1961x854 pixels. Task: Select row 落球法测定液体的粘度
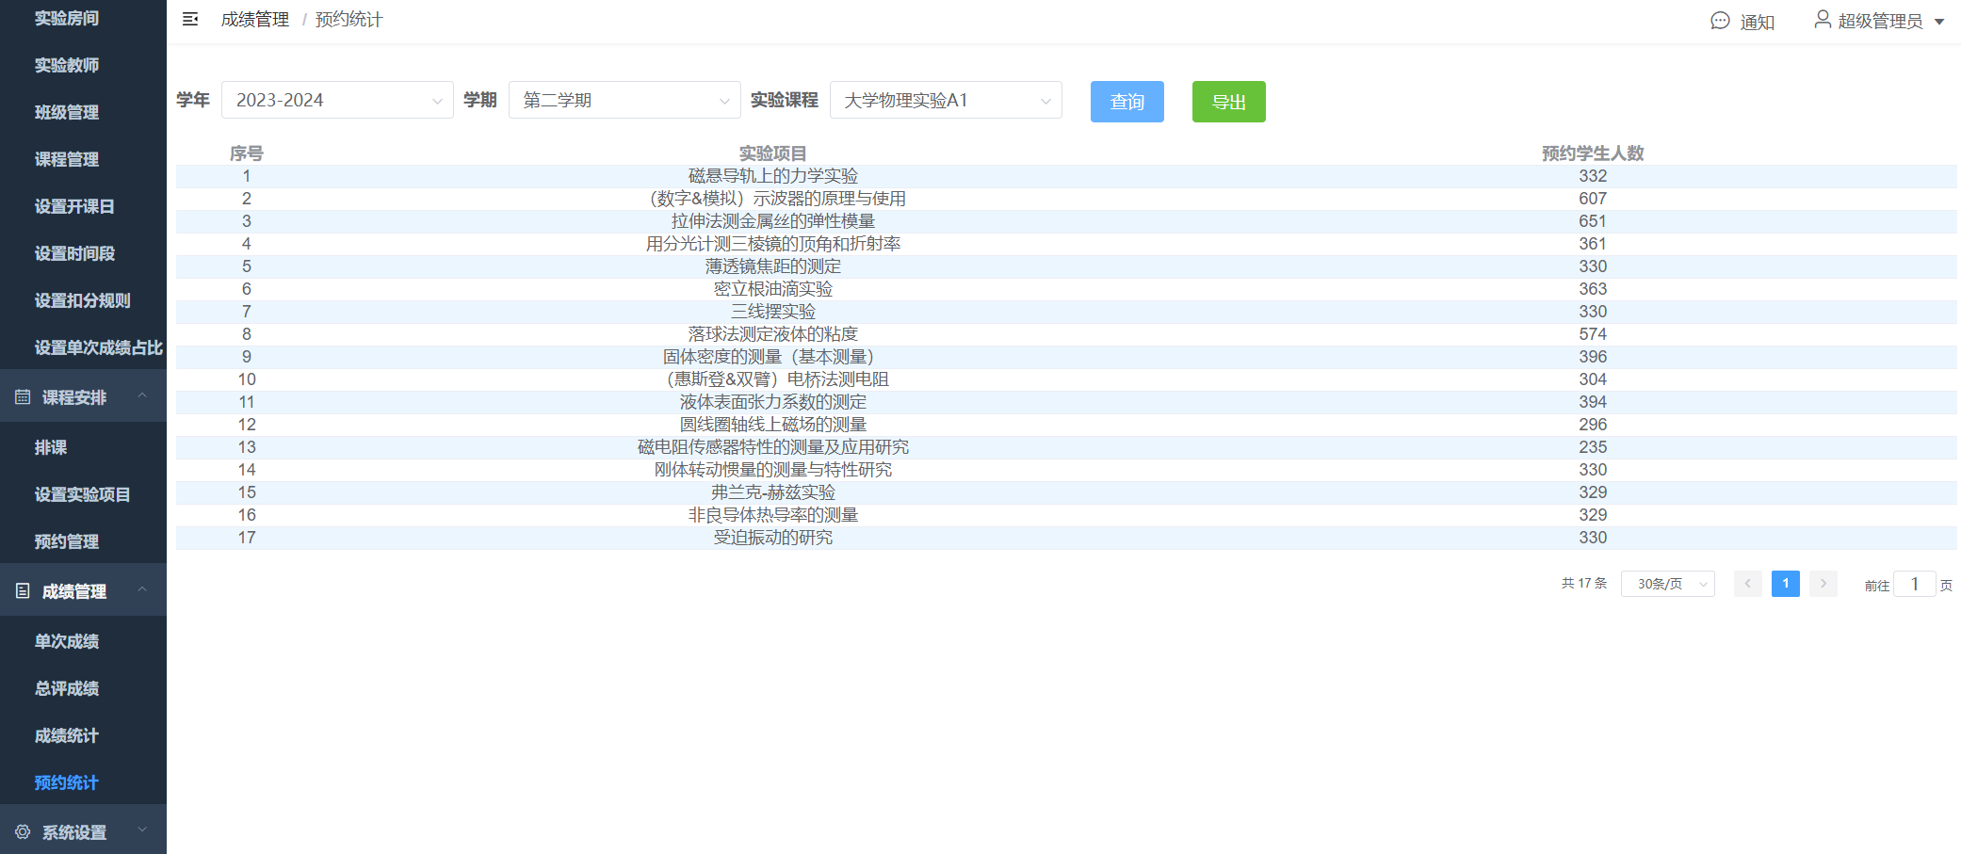click(1066, 334)
